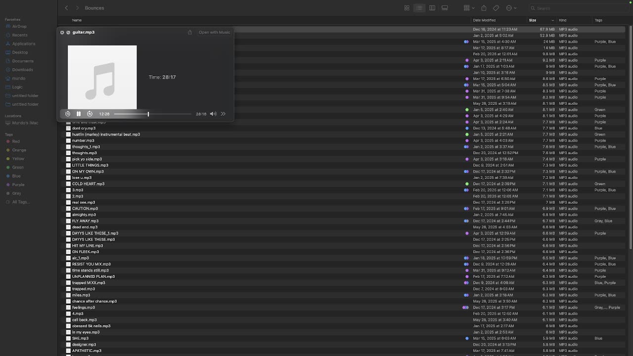Open Documents in the sidebar
The image size is (633, 356).
pos(23,61)
